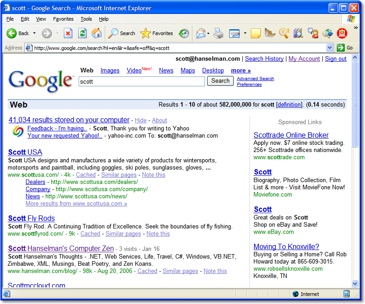Open the Favorites star icon

click(146, 33)
